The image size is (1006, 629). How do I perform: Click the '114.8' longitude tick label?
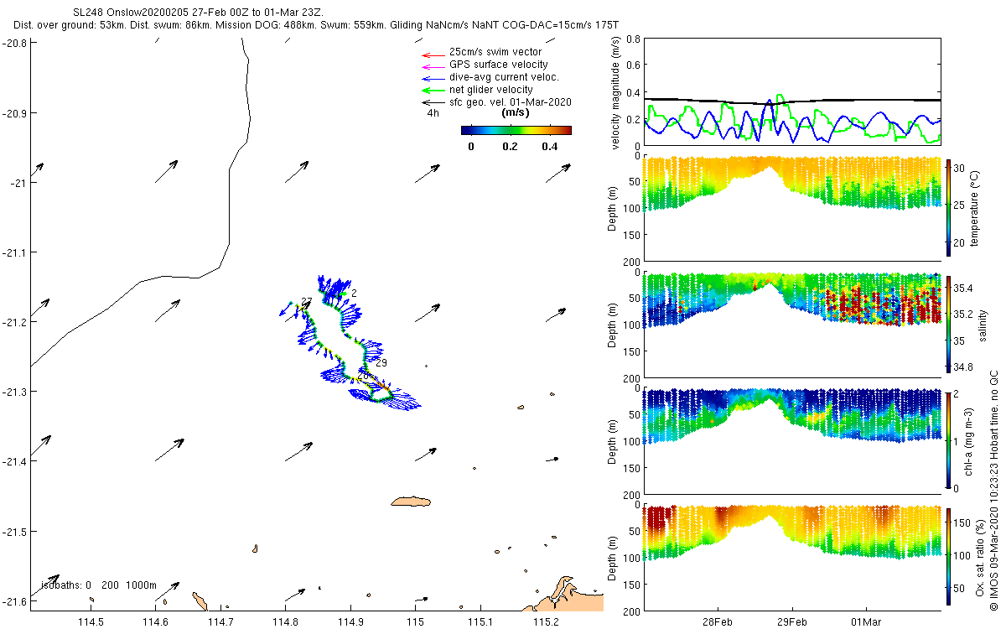point(285,621)
